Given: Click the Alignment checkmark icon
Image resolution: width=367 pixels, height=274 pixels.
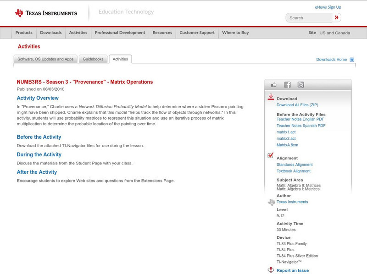Looking at the screenshot, I should 270,155.
